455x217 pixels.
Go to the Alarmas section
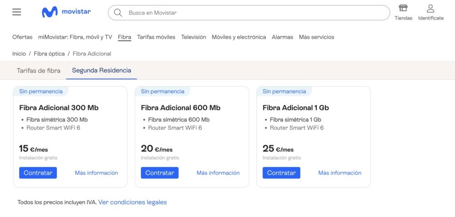(x=283, y=37)
